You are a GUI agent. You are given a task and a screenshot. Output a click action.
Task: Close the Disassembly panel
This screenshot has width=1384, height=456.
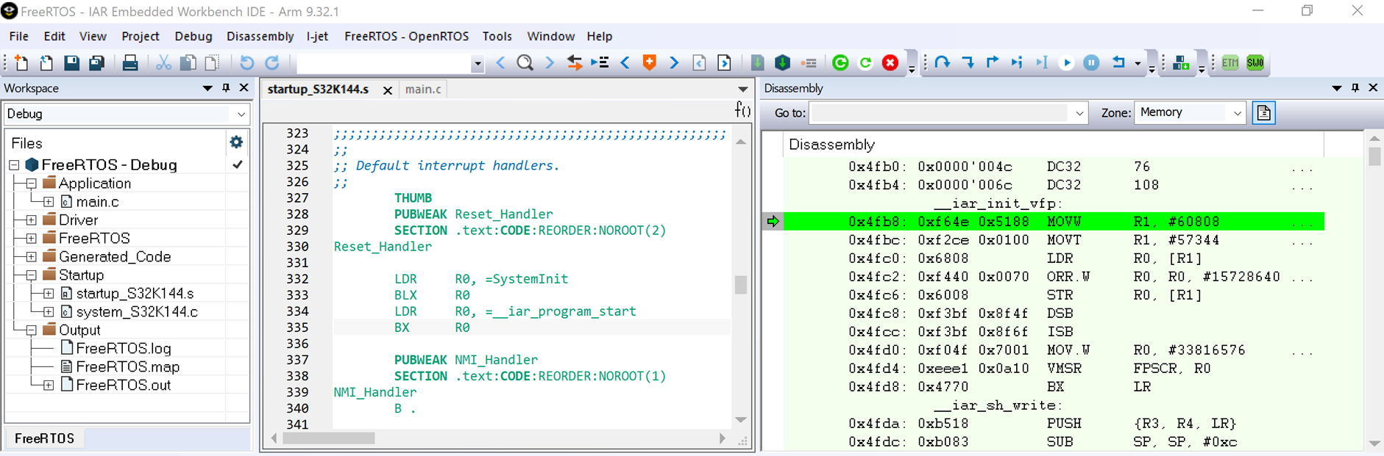[x=1373, y=88]
